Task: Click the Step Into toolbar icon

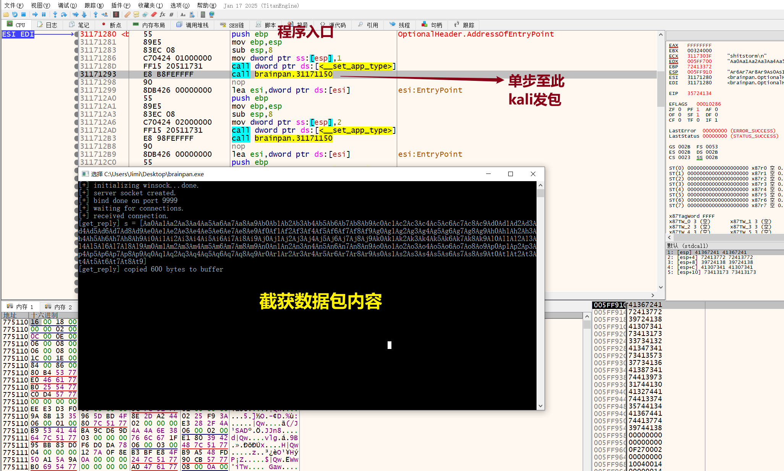Action: click(x=55, y=14)
